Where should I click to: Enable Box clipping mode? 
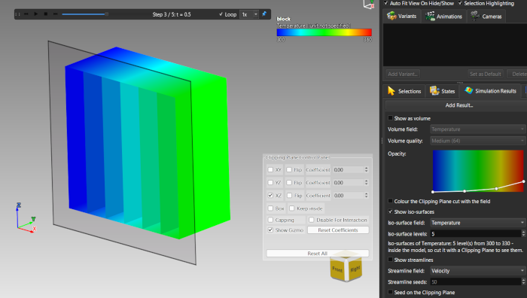coord(270,208)
